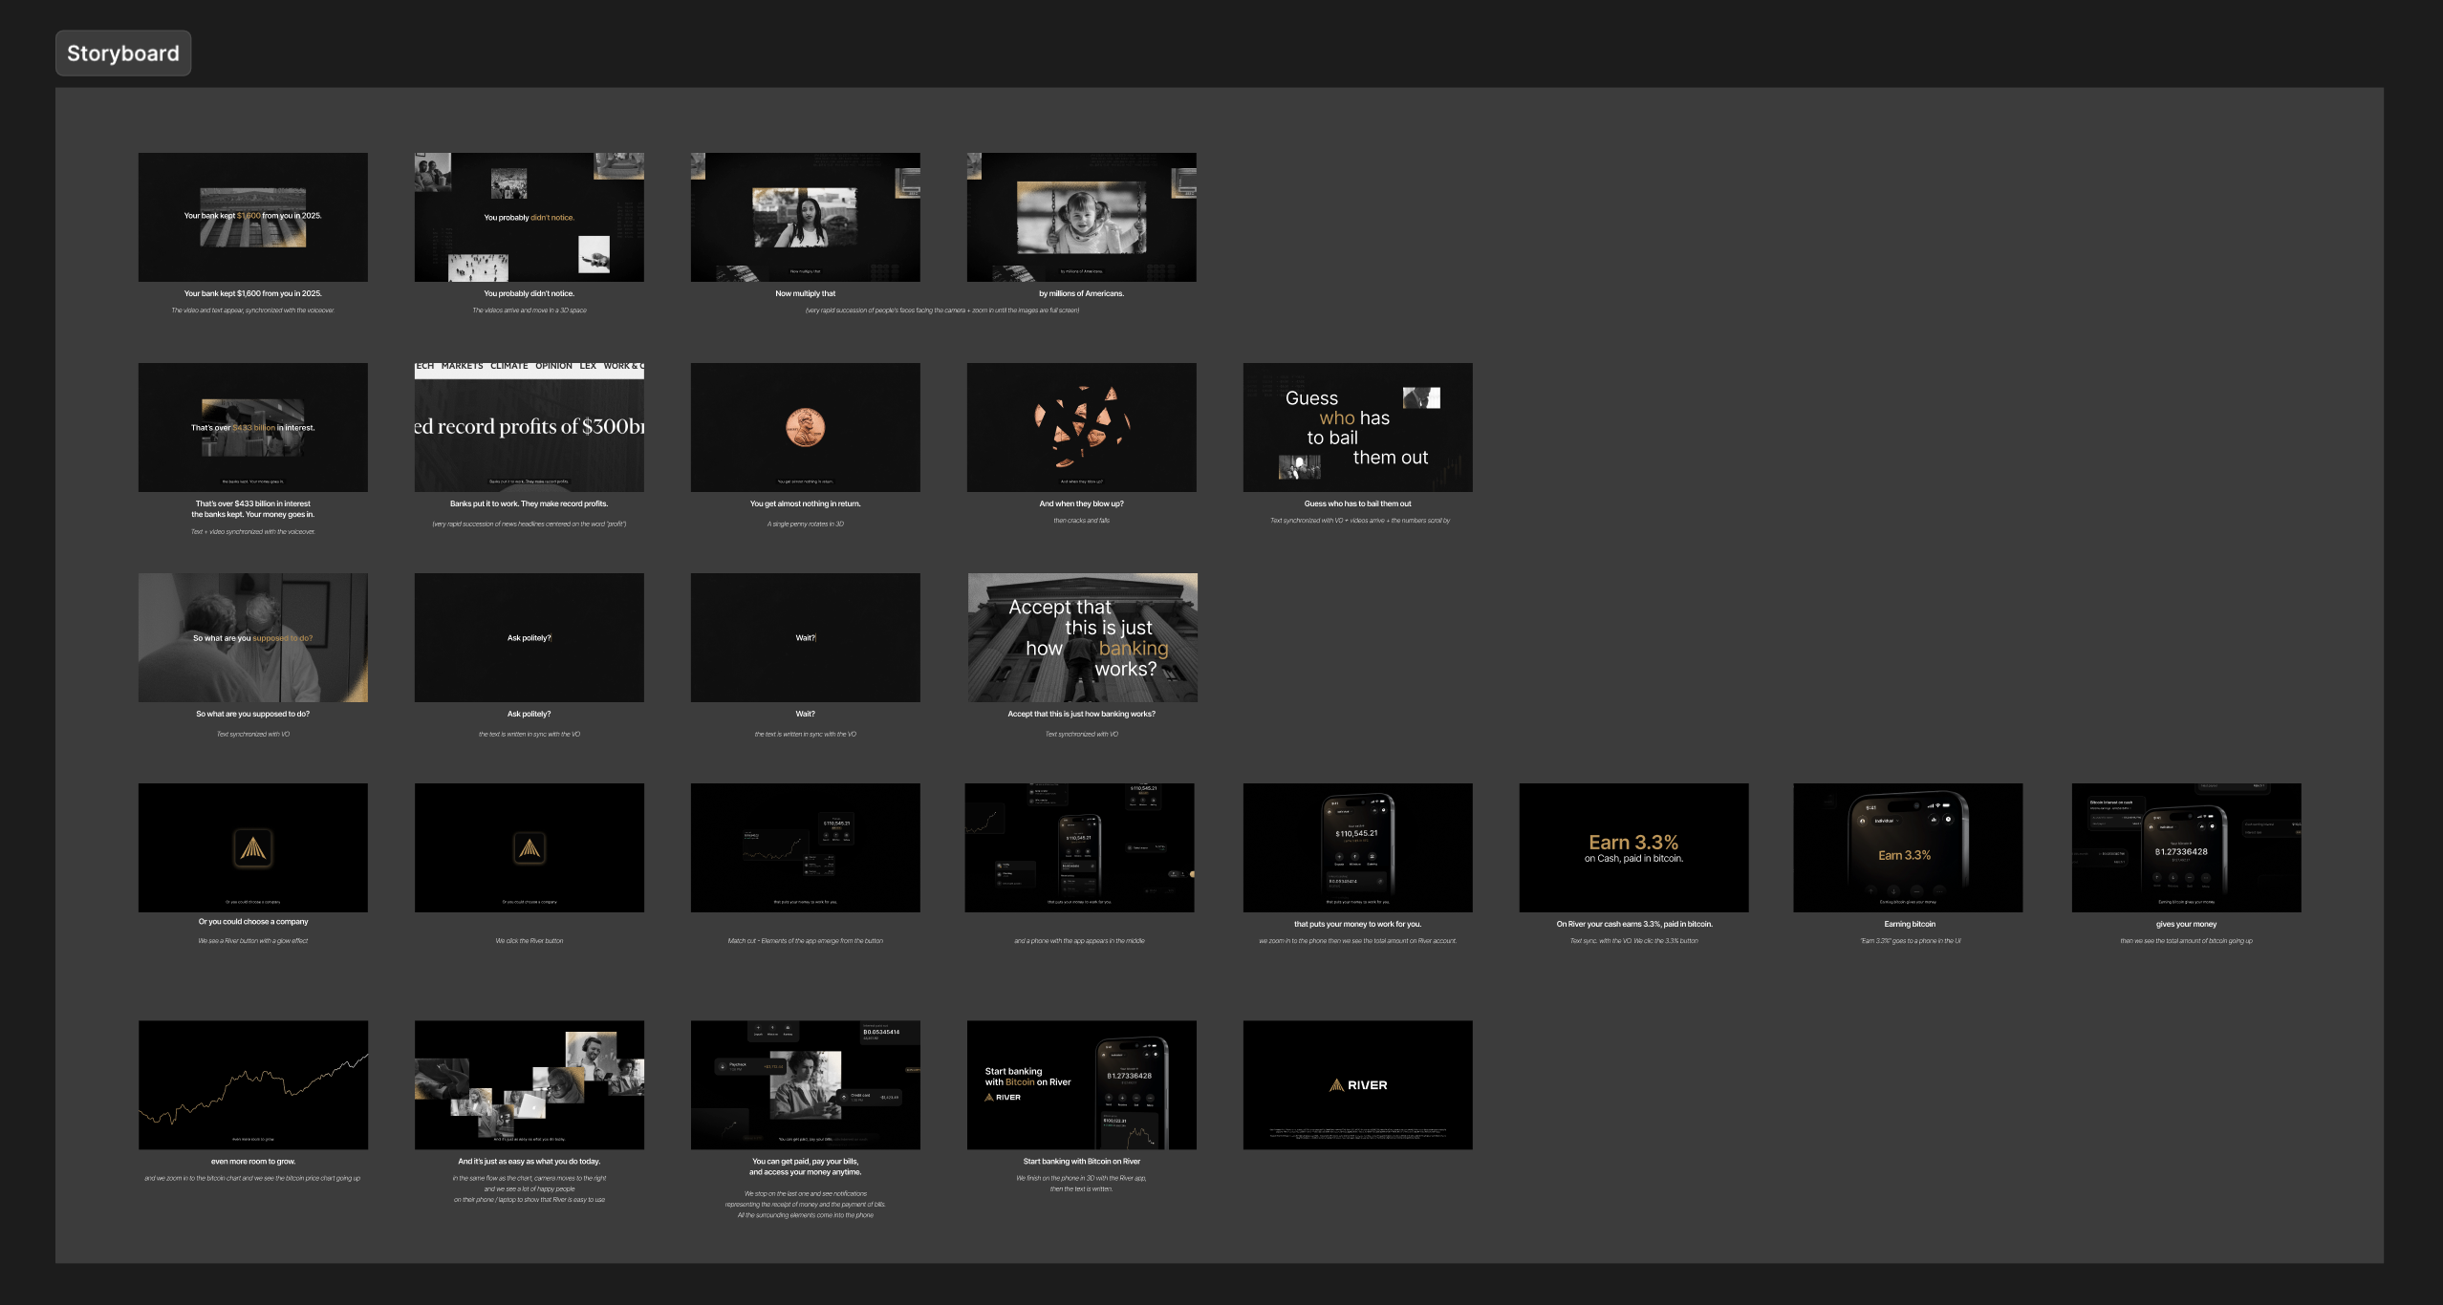This screenshot has height=1305, width=2443.
Task: Click the 'gives your money' caption below frame
Action: [x=2187, y=925]
